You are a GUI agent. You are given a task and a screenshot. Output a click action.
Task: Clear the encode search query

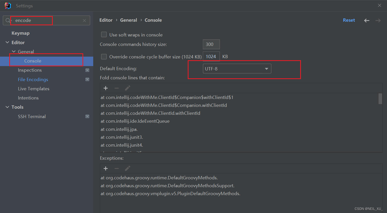[84, 20]
